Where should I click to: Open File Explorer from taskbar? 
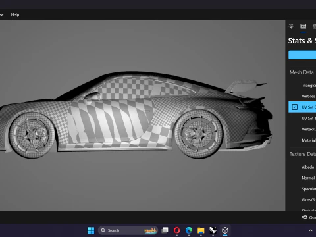pos(201,230)
